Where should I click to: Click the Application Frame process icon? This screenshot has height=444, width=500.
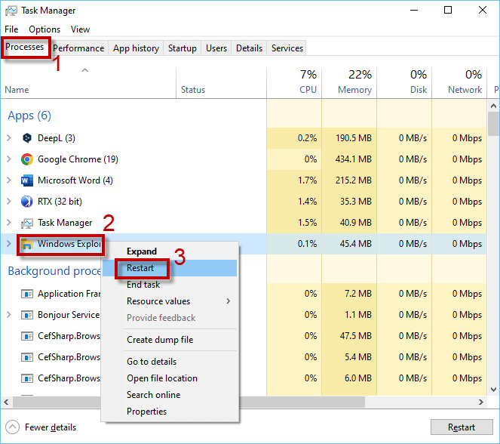coord(27,294)
